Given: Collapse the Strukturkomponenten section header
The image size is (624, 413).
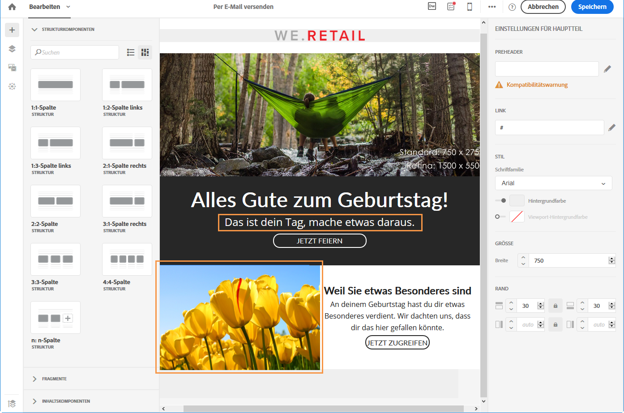Looking at the screenshot, I should [x=68, y=30].
